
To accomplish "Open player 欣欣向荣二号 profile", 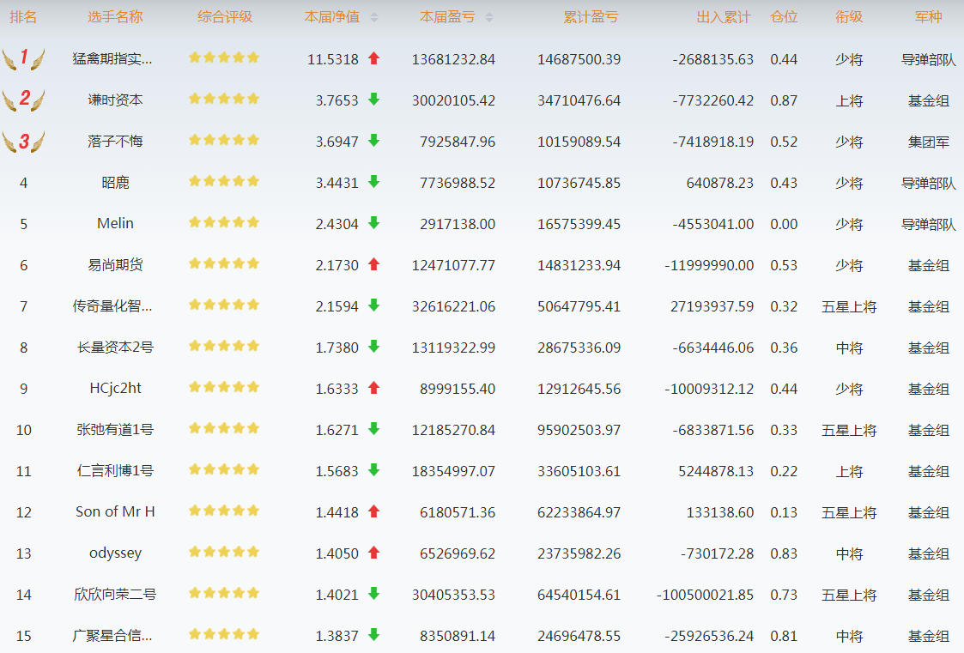I will (x=115, y=594).
